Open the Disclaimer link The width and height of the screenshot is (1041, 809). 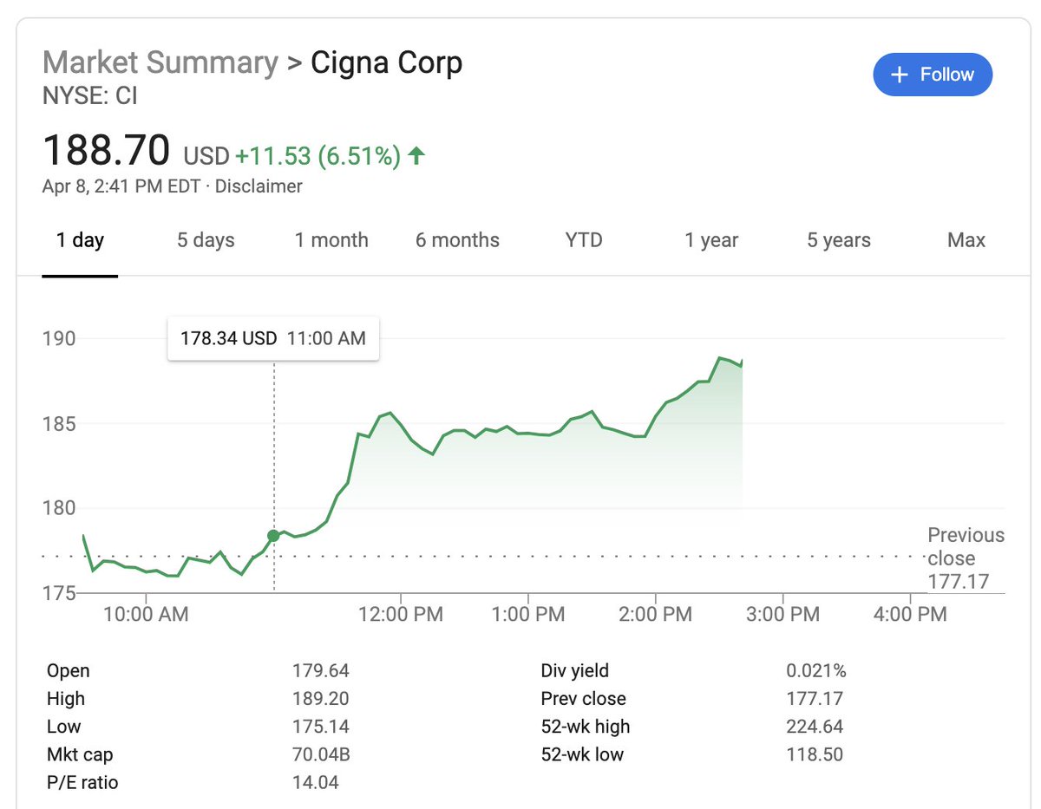259,186
